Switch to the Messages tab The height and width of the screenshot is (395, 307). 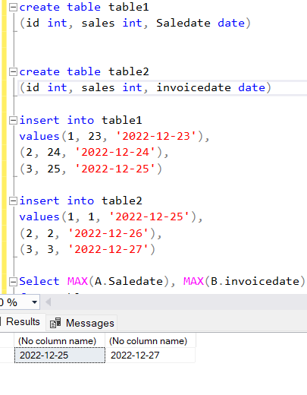click(82, 323)
